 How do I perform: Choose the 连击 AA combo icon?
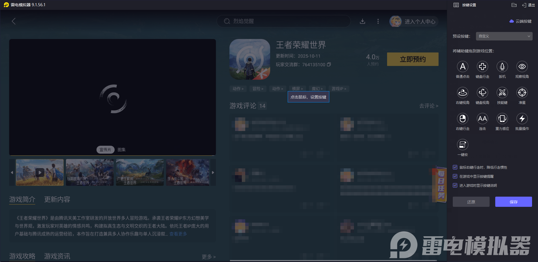tap(483, 119)
